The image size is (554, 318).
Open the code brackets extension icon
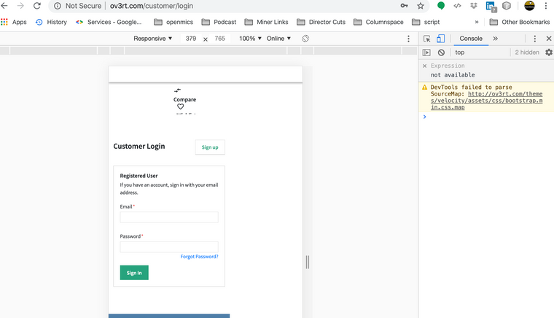click(457, 6)
